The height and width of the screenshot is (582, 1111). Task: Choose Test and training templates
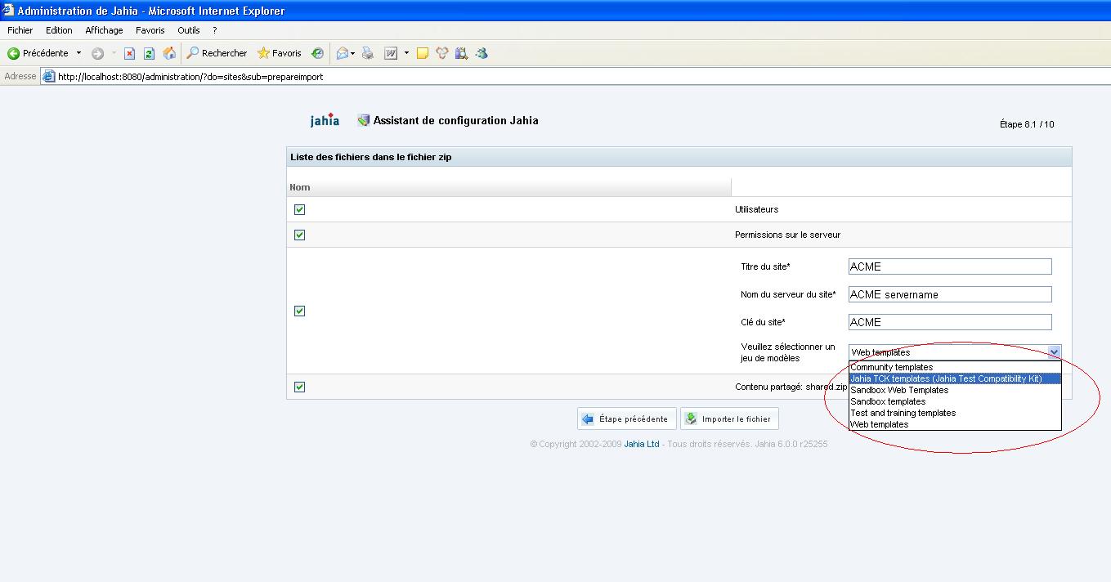[955, 413]
